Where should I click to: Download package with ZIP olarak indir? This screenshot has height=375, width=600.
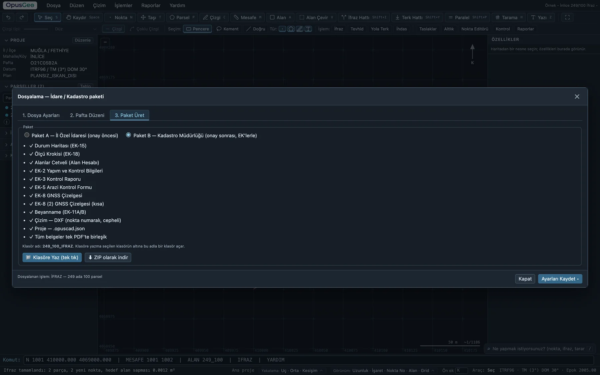point(108,258)
